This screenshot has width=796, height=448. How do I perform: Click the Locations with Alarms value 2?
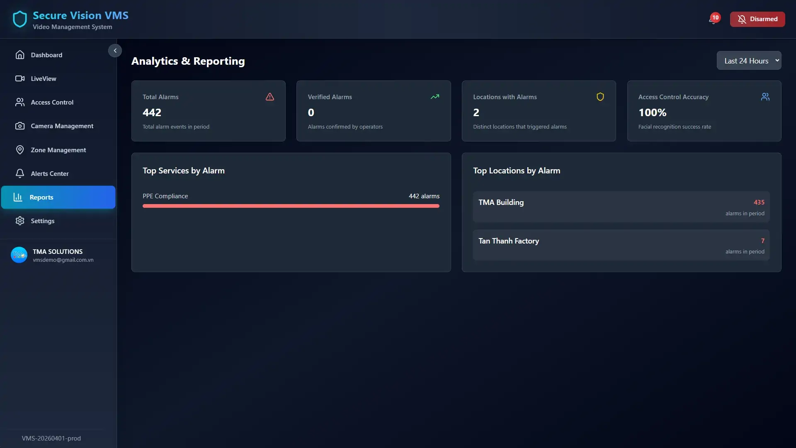pos(476,112)
